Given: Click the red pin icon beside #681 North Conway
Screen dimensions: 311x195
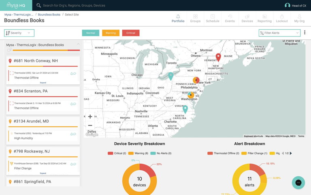Looking at the screenshot, I should click(x=10, y=61).
